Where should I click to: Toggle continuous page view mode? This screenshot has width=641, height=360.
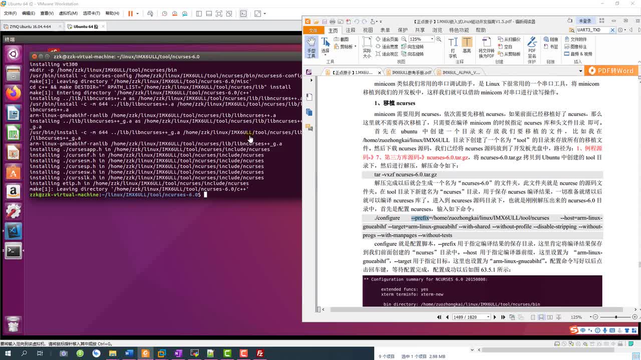[541, 317]
